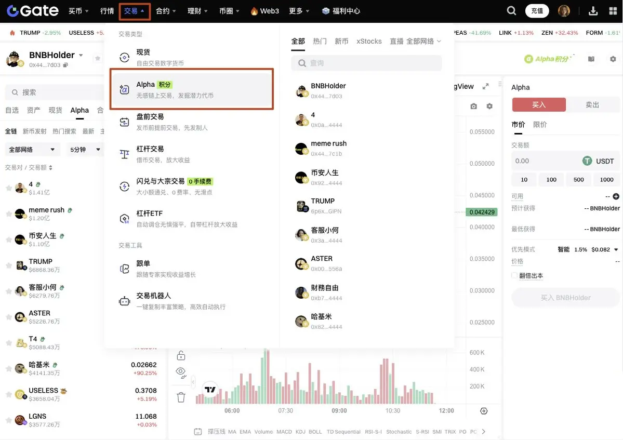Screen dimensions: 623x440
Task: Favorite BNBHolder with the star icon
Action: pos(98,58)
